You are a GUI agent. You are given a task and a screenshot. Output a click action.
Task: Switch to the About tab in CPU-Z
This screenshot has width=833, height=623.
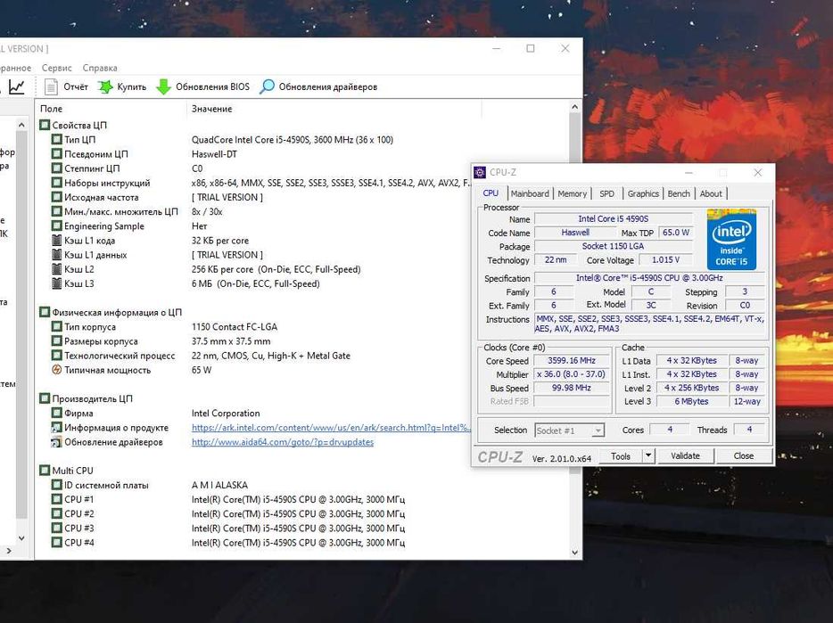tap(711, 194)
